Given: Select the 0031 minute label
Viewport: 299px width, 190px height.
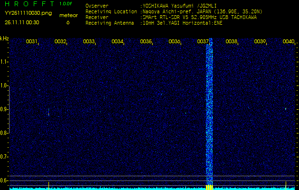Looking at the screenshot, I should pyautogui.click(x=32, y=42).
